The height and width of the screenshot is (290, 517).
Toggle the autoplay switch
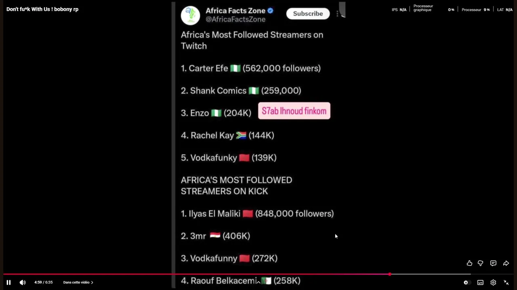click(466, 282)
